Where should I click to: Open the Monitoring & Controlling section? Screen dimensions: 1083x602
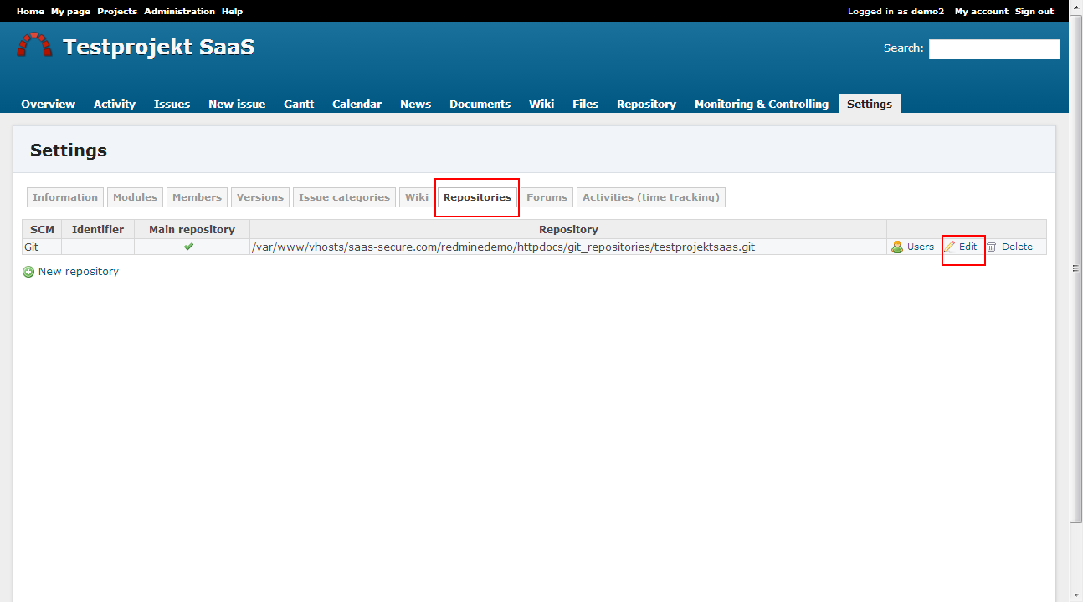(761, 104)
